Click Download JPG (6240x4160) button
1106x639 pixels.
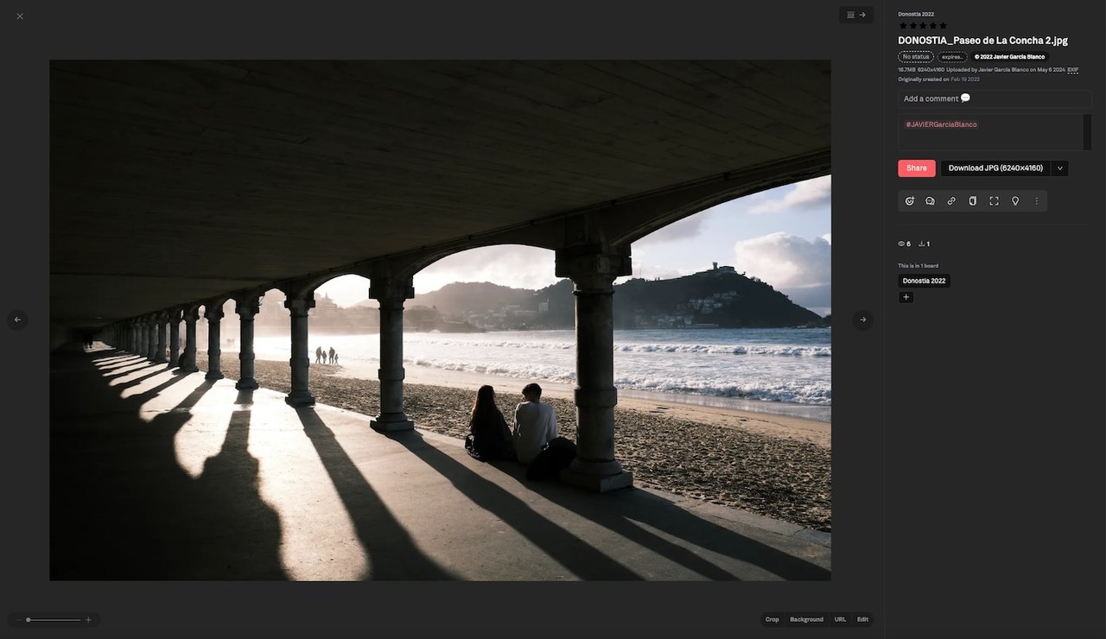click(995, 168)
